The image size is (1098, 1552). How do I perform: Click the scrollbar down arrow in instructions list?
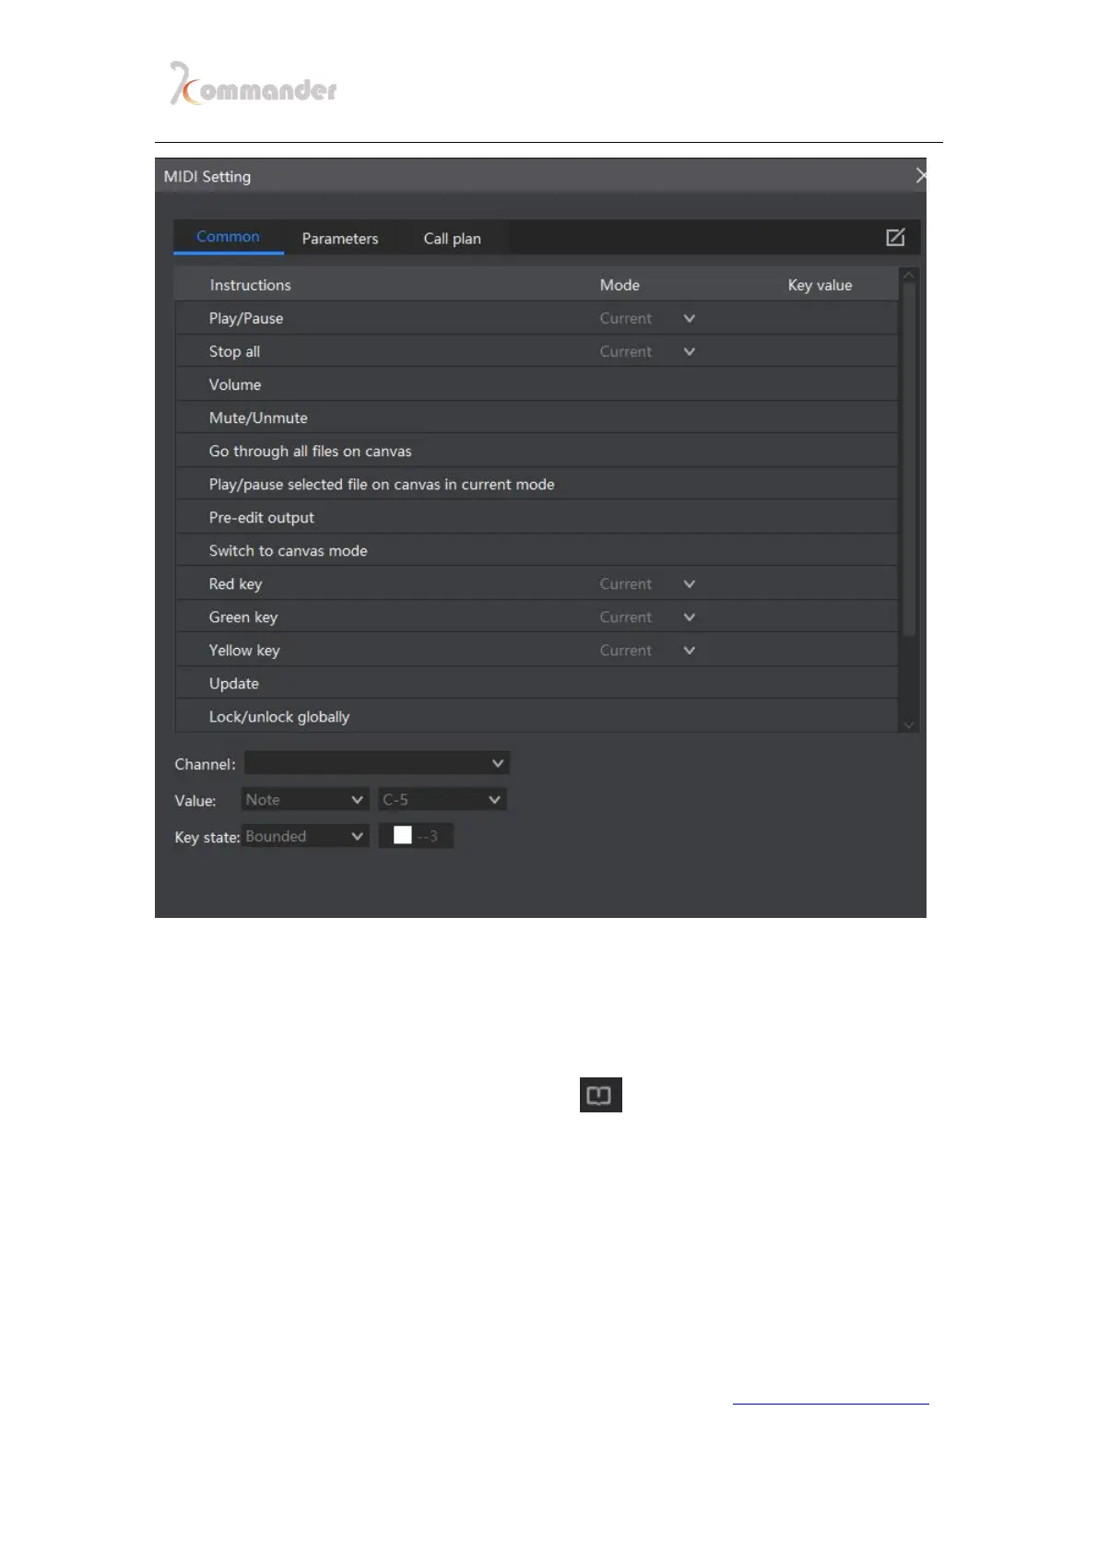click(x=908, y=725)
